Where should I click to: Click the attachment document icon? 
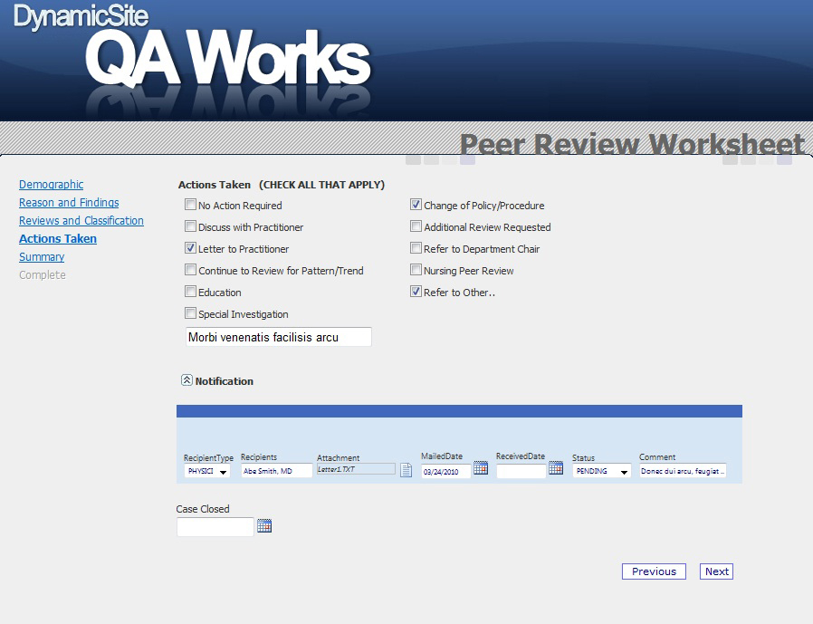pos(406,470)
